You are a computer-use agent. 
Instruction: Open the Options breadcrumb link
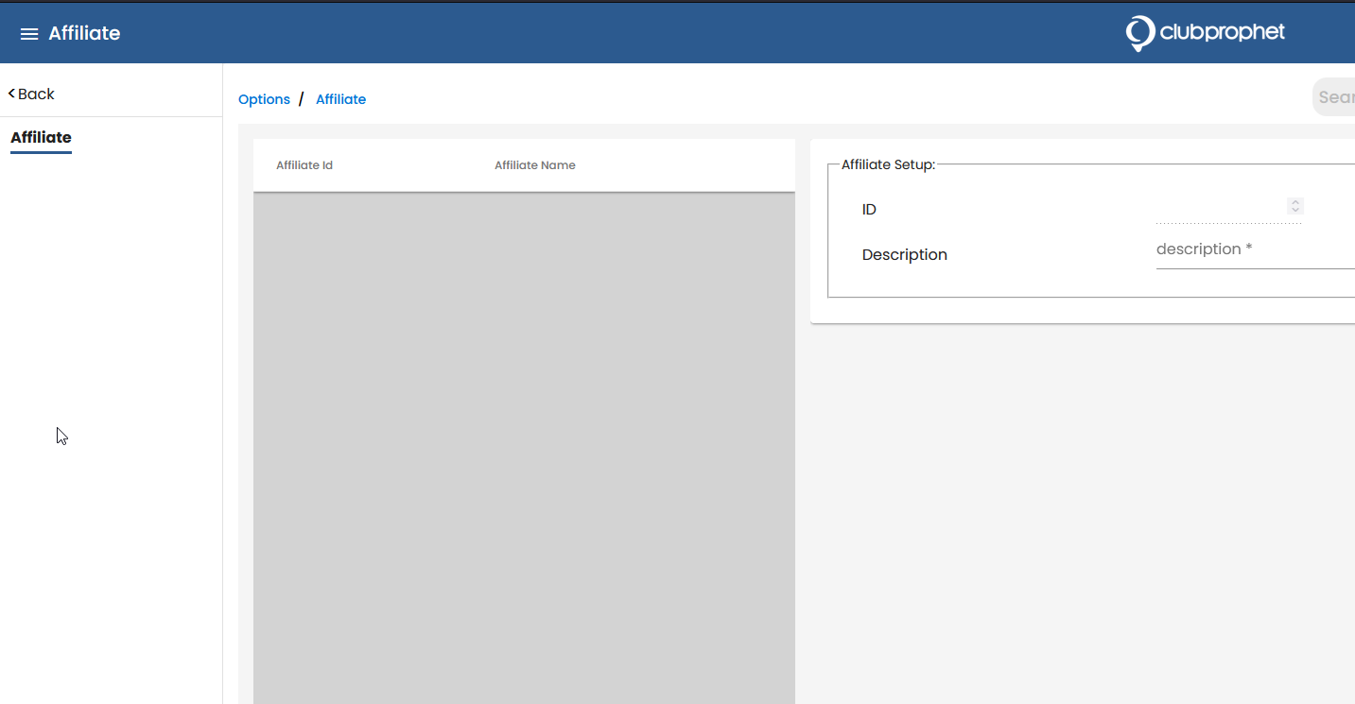click(264, 99)
